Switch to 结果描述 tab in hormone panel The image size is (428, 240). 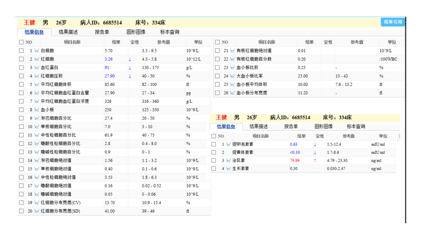tap(258, 126)
